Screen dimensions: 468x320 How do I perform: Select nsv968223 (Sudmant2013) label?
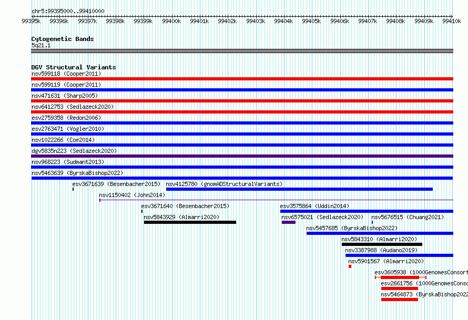[x=68, y=162]
